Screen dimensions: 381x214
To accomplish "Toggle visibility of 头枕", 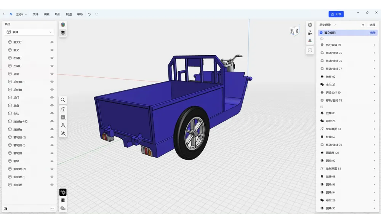I will 52,113.
